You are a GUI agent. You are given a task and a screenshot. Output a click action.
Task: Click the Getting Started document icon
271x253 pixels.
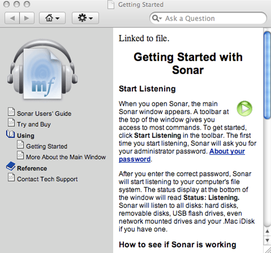click(x=20, y=144)
